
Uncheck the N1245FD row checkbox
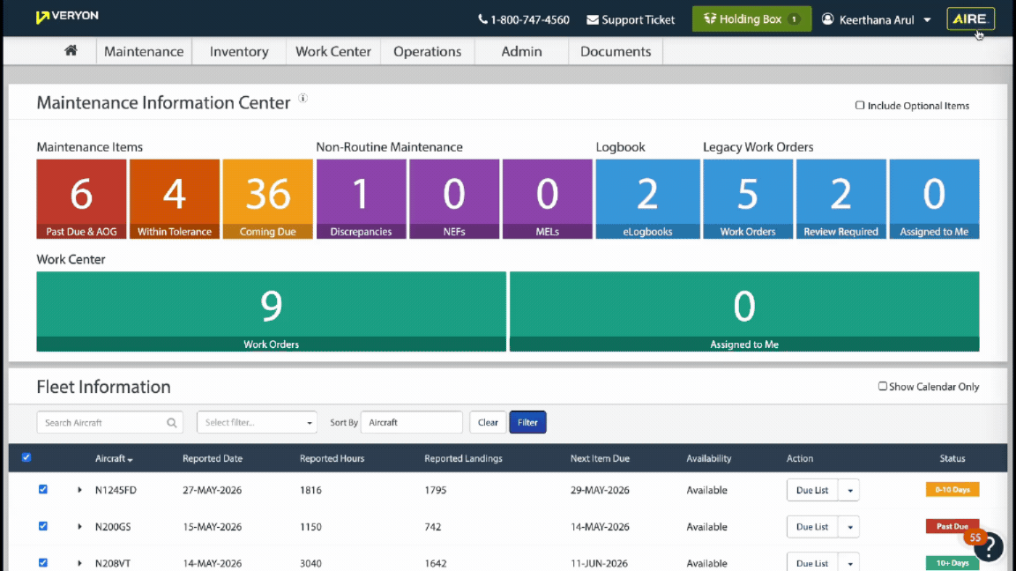(42, 489)
